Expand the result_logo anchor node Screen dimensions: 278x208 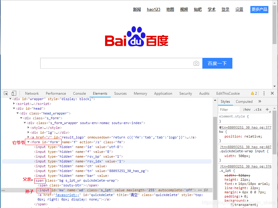click(28, 137)
